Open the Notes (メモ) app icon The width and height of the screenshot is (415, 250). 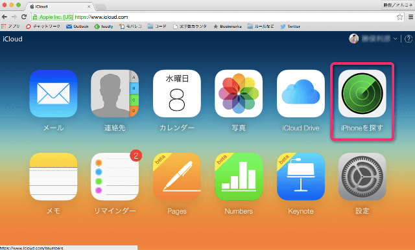coord(53,177)
